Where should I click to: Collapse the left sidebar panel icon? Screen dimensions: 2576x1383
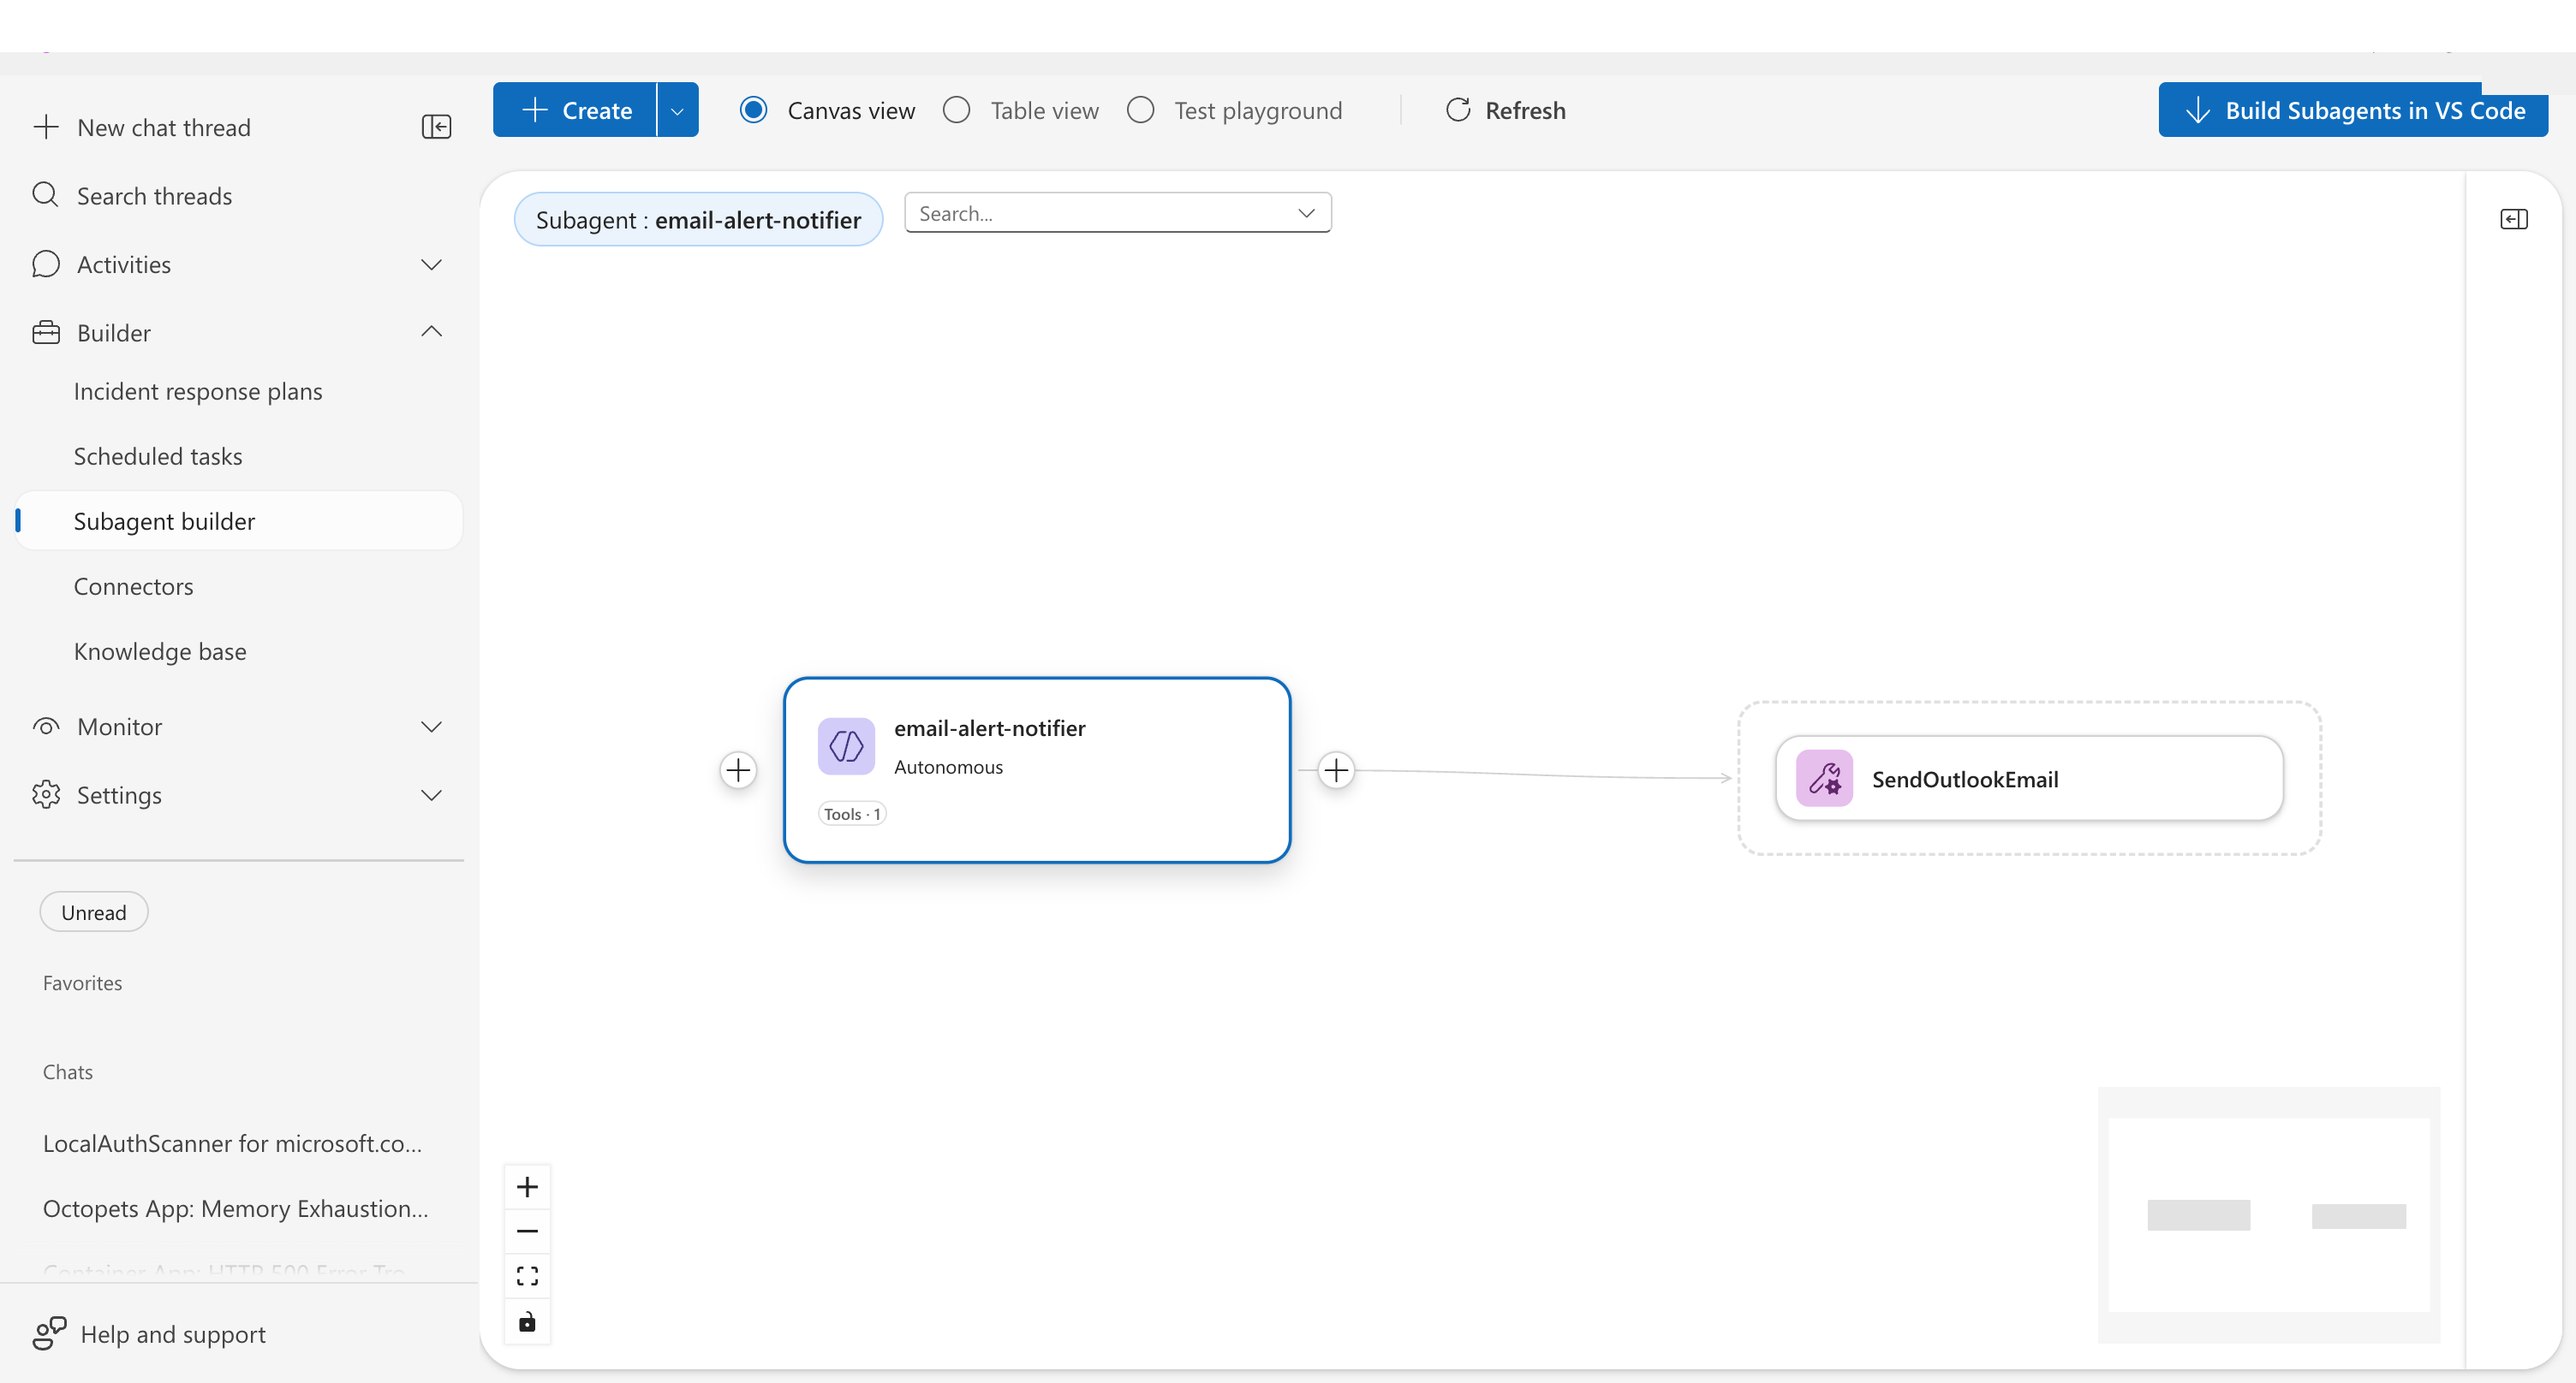pyautogui.click(x=436, y=127)
